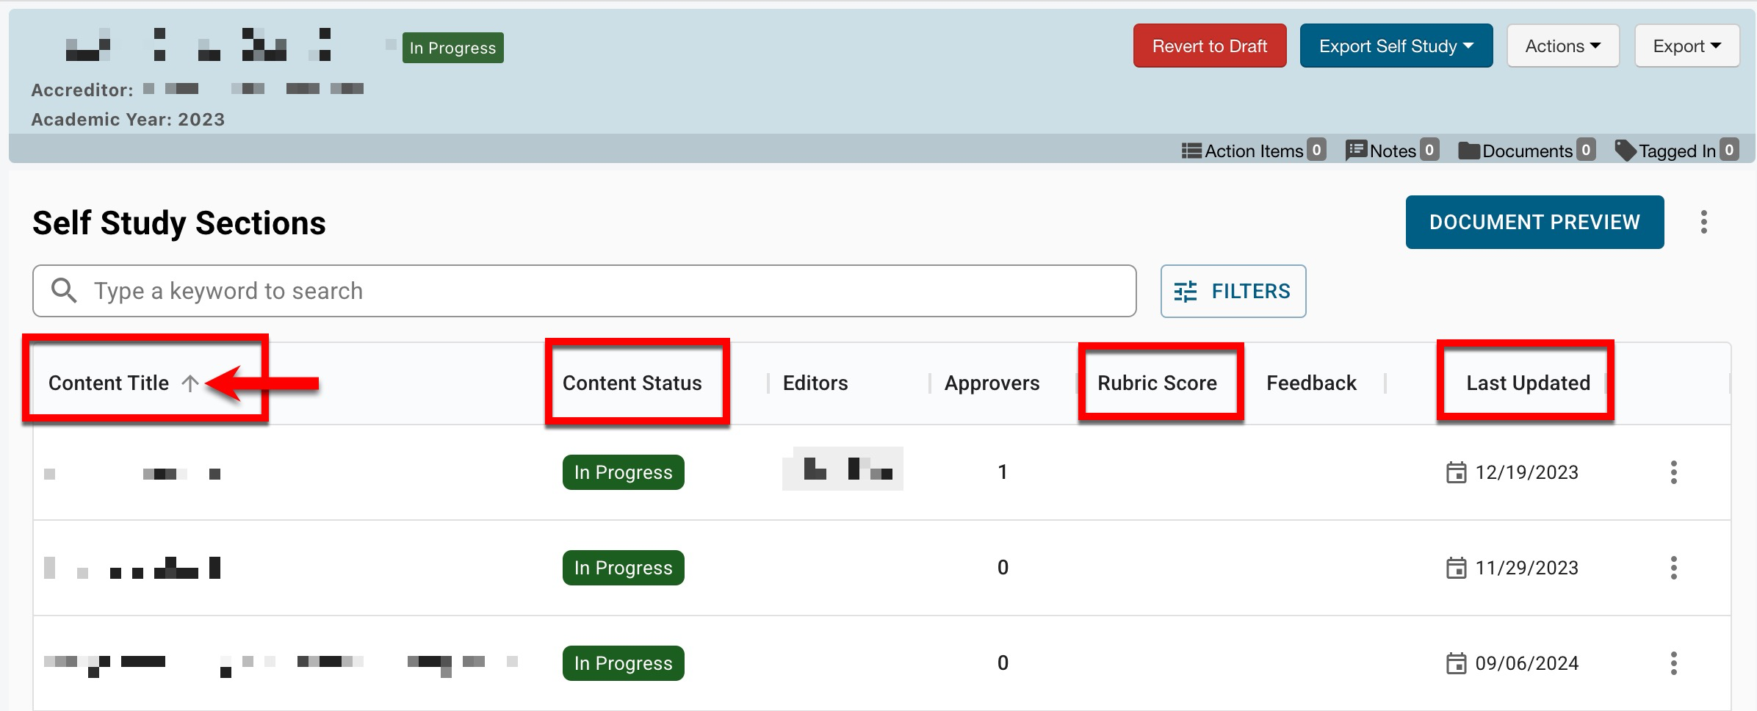Open the Filters button
This screenshot has height=711, width=1757.
[x=1233, y=292]
